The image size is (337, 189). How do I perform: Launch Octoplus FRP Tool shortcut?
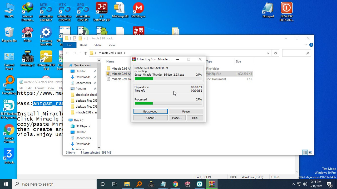point(46,61)
